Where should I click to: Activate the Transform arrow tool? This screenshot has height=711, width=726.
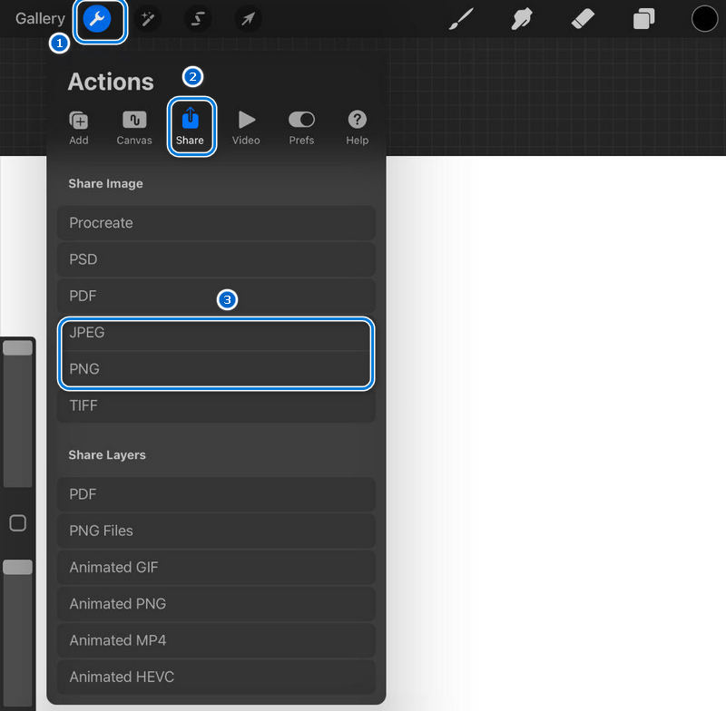pos(248,19)
